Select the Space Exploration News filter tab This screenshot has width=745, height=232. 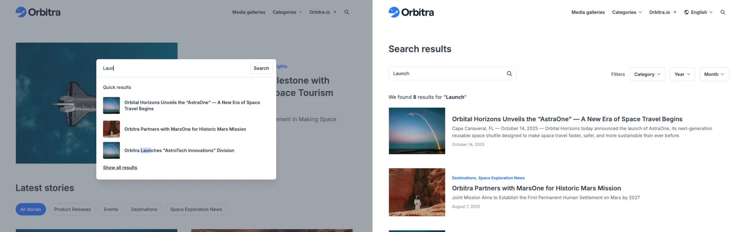[x=196, y=209]
